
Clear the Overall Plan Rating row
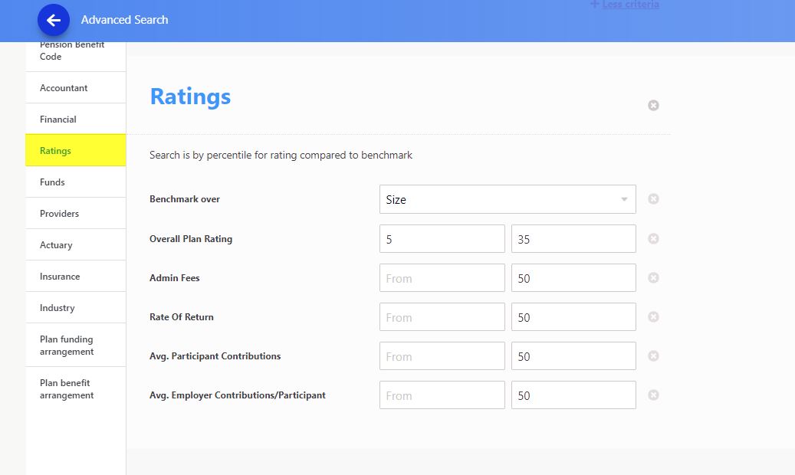653,239
